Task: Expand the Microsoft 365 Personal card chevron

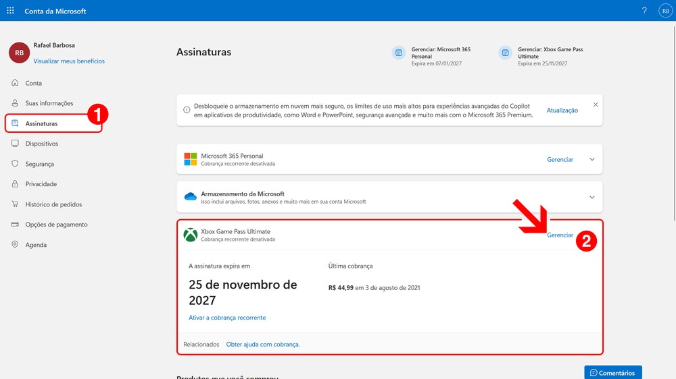Action: [592, 160]
